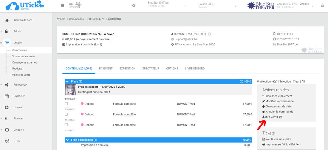
Task: Click the search magnifier icon
Action: 134,6
